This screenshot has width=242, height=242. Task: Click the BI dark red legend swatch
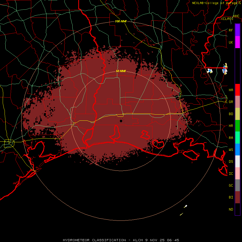[x=237, y=197]
